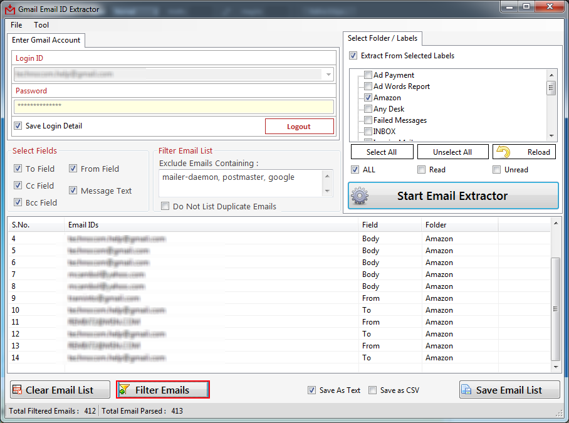This screenshot has height=423, width=569.
Task: Click Total Filtered Emails status text
Action: pos(52,410)
